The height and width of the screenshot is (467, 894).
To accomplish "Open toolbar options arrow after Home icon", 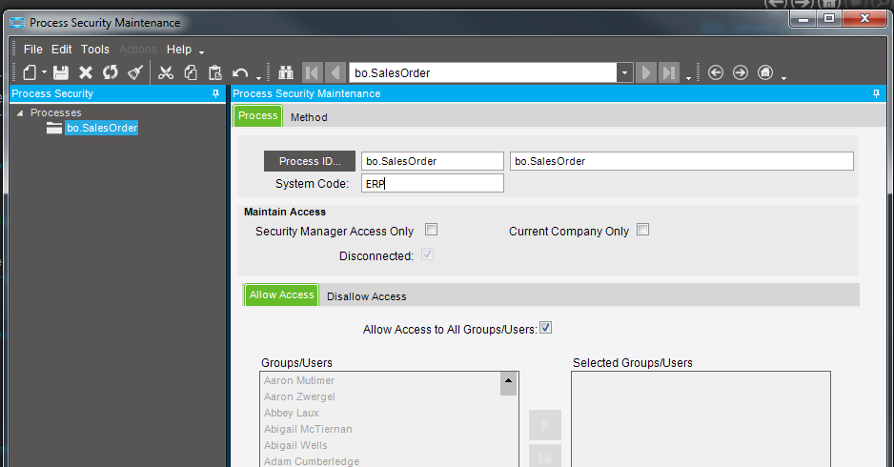I will [x=784, y=77].
